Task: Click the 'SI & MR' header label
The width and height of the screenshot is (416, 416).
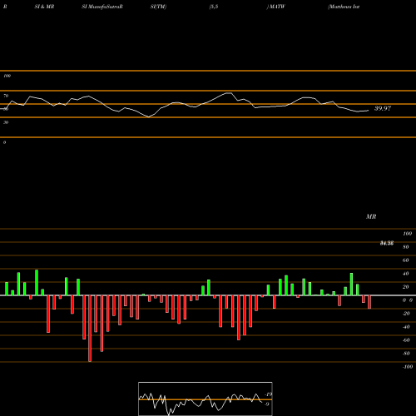Action: click(44, 7)
